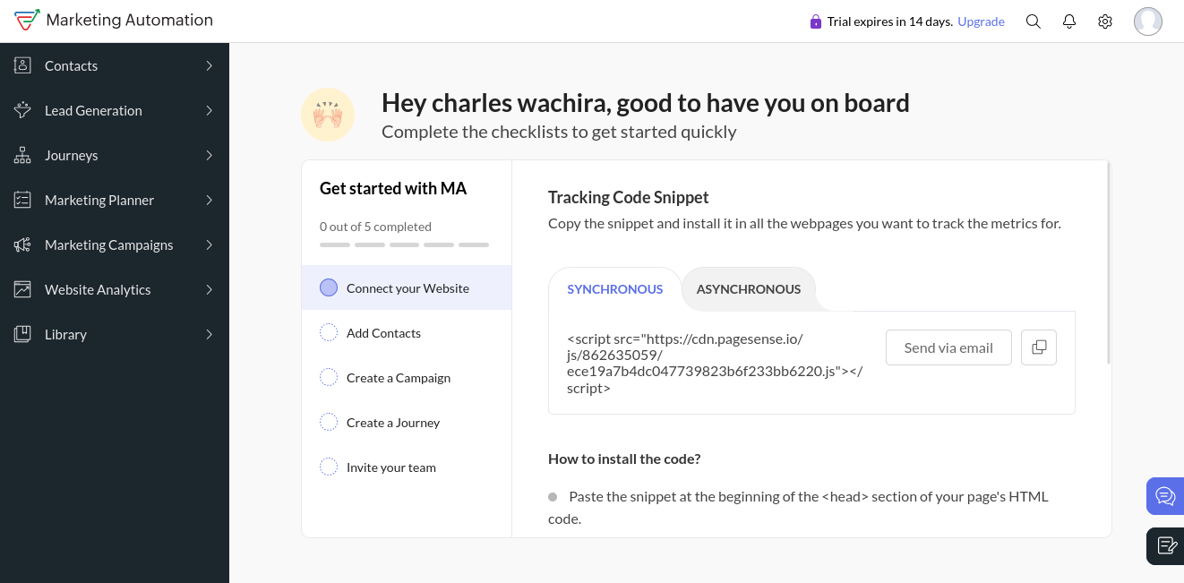Click the checklist completion progress bar
Viewport: 1184px width, 583px height.
coord(404,244)
